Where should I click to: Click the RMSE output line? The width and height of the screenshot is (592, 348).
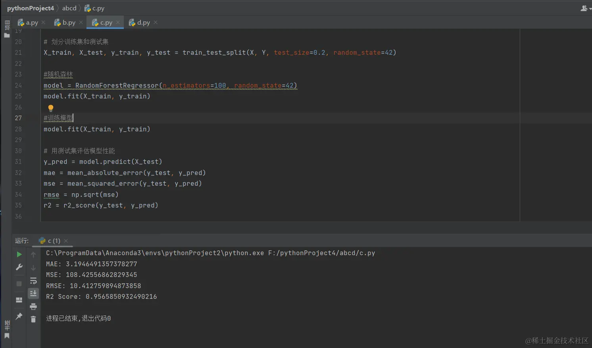94,286
